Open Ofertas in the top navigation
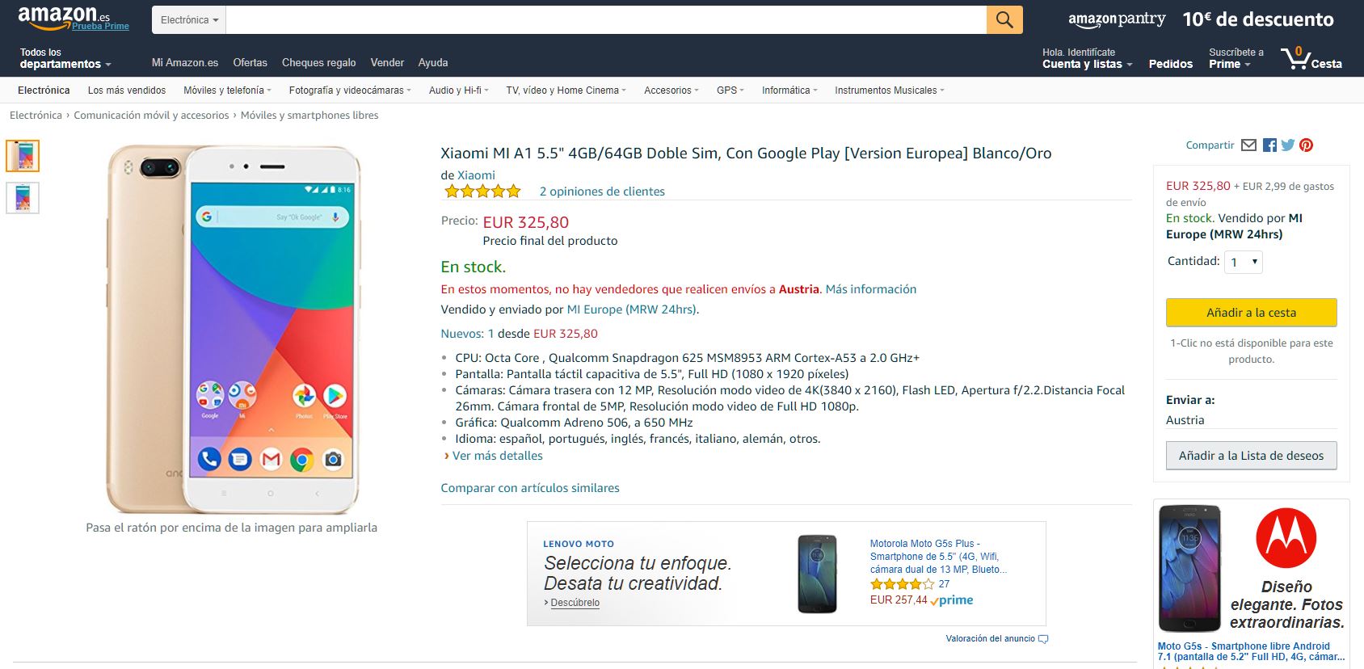The height and width of the screenshot is (669, 1364). pos(250,62)
